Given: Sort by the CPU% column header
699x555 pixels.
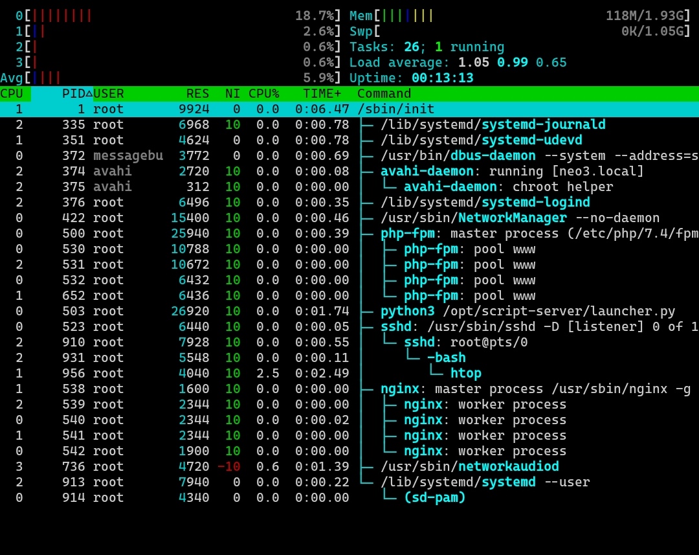Looking at the screenshot, I should (263, 93).
